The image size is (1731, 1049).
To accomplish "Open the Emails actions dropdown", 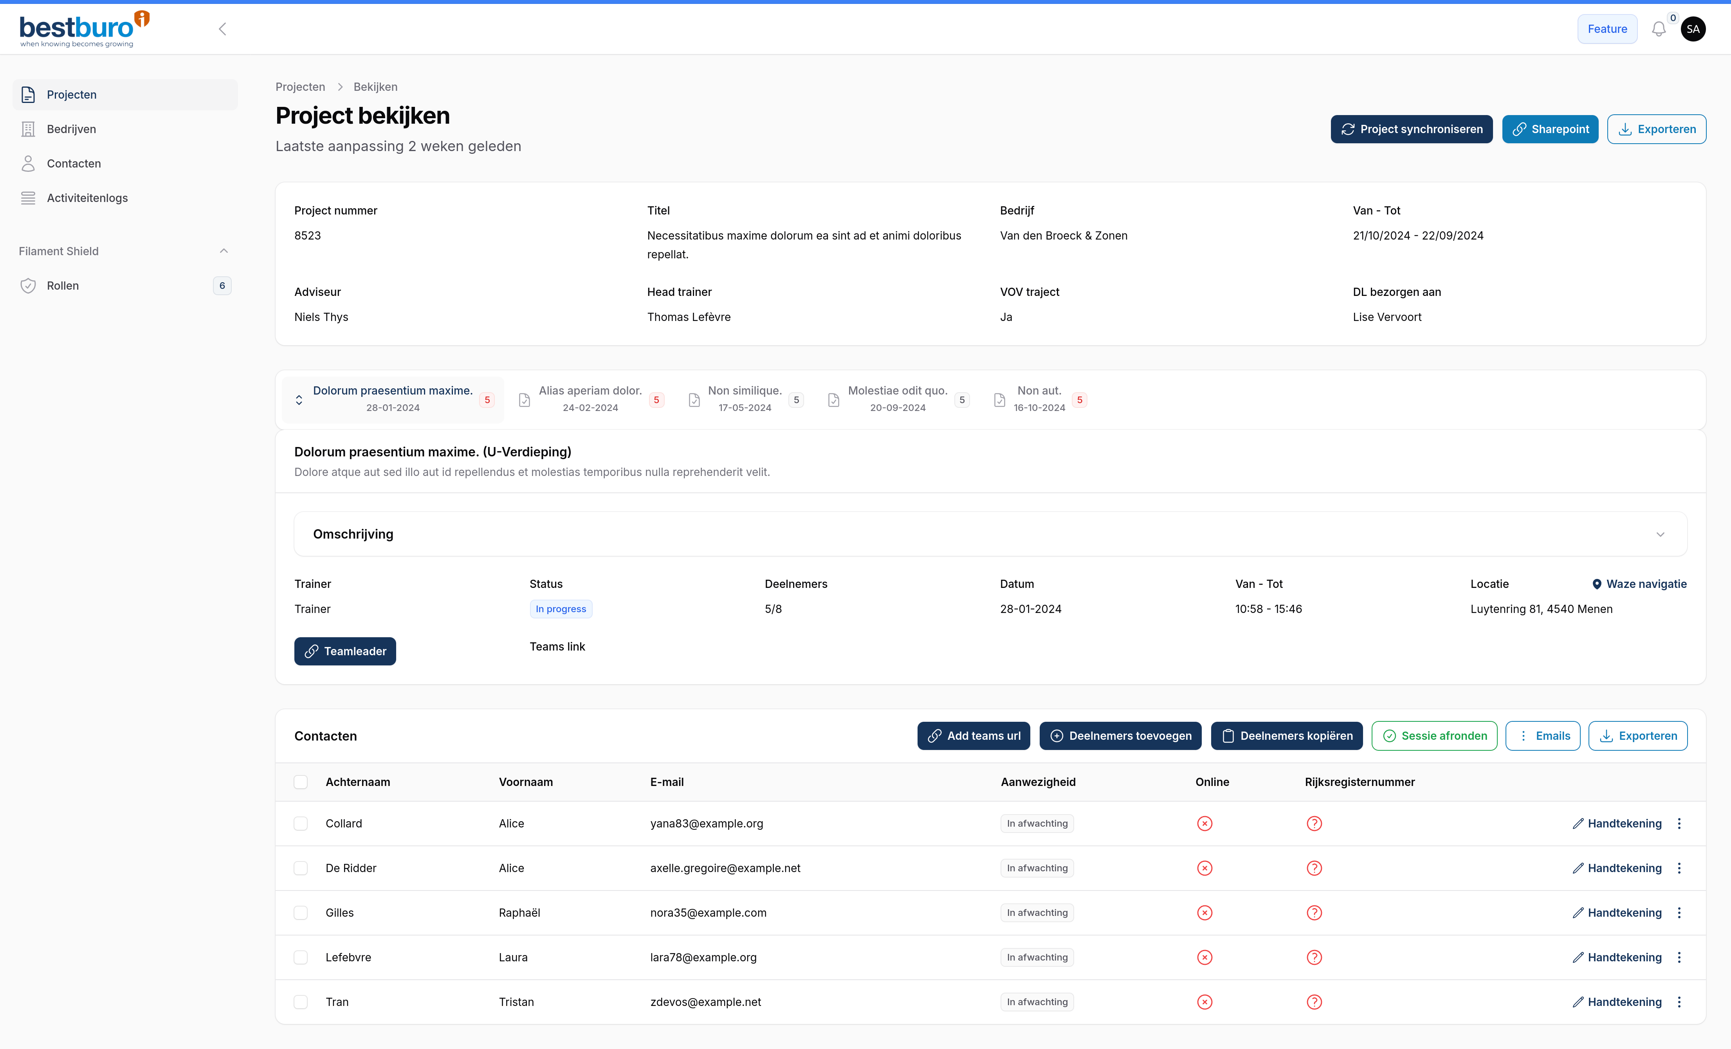I will [x=1543, y=735].
